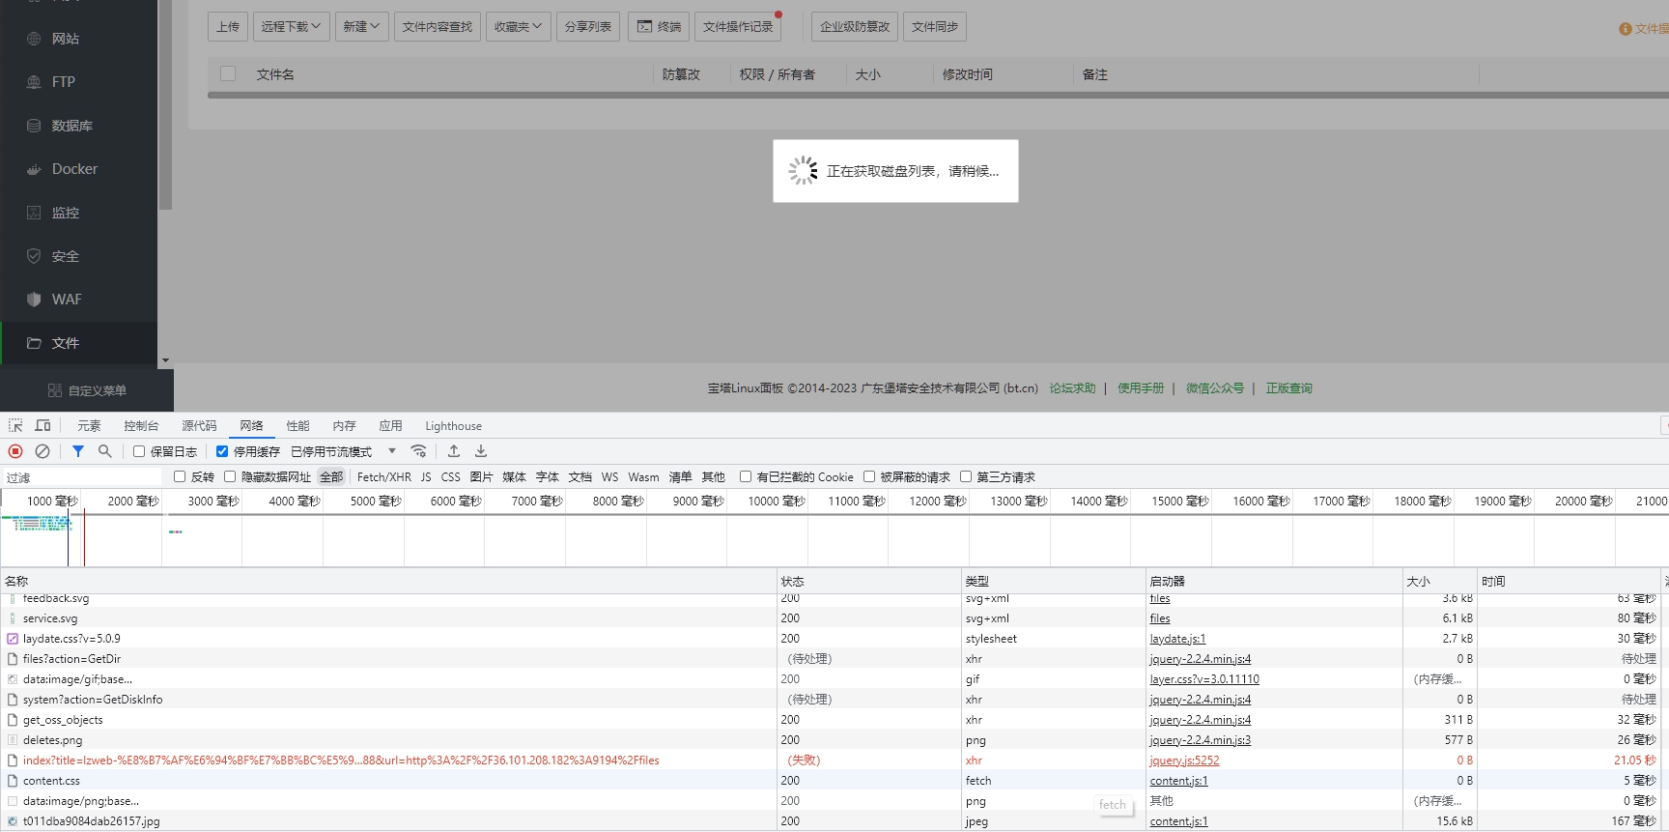The image size is (1669, 832).
Task: Open jquery.js:5252 initiator link
Action: click(x=1184, y=760)
